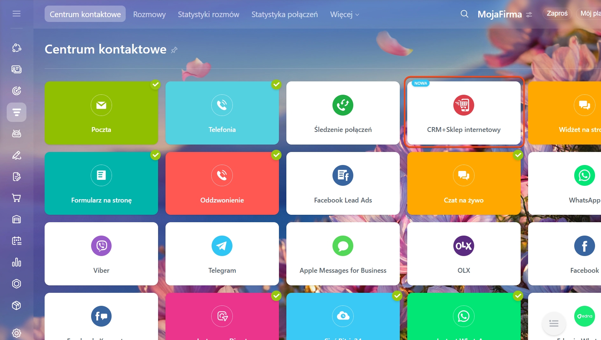
Task: Open the analytics bar chart sidebar icon
Action: tap(16, 262)
